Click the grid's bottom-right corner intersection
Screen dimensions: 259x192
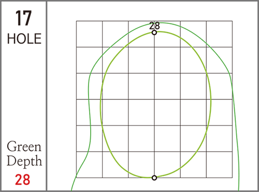(x=232, y=178)
